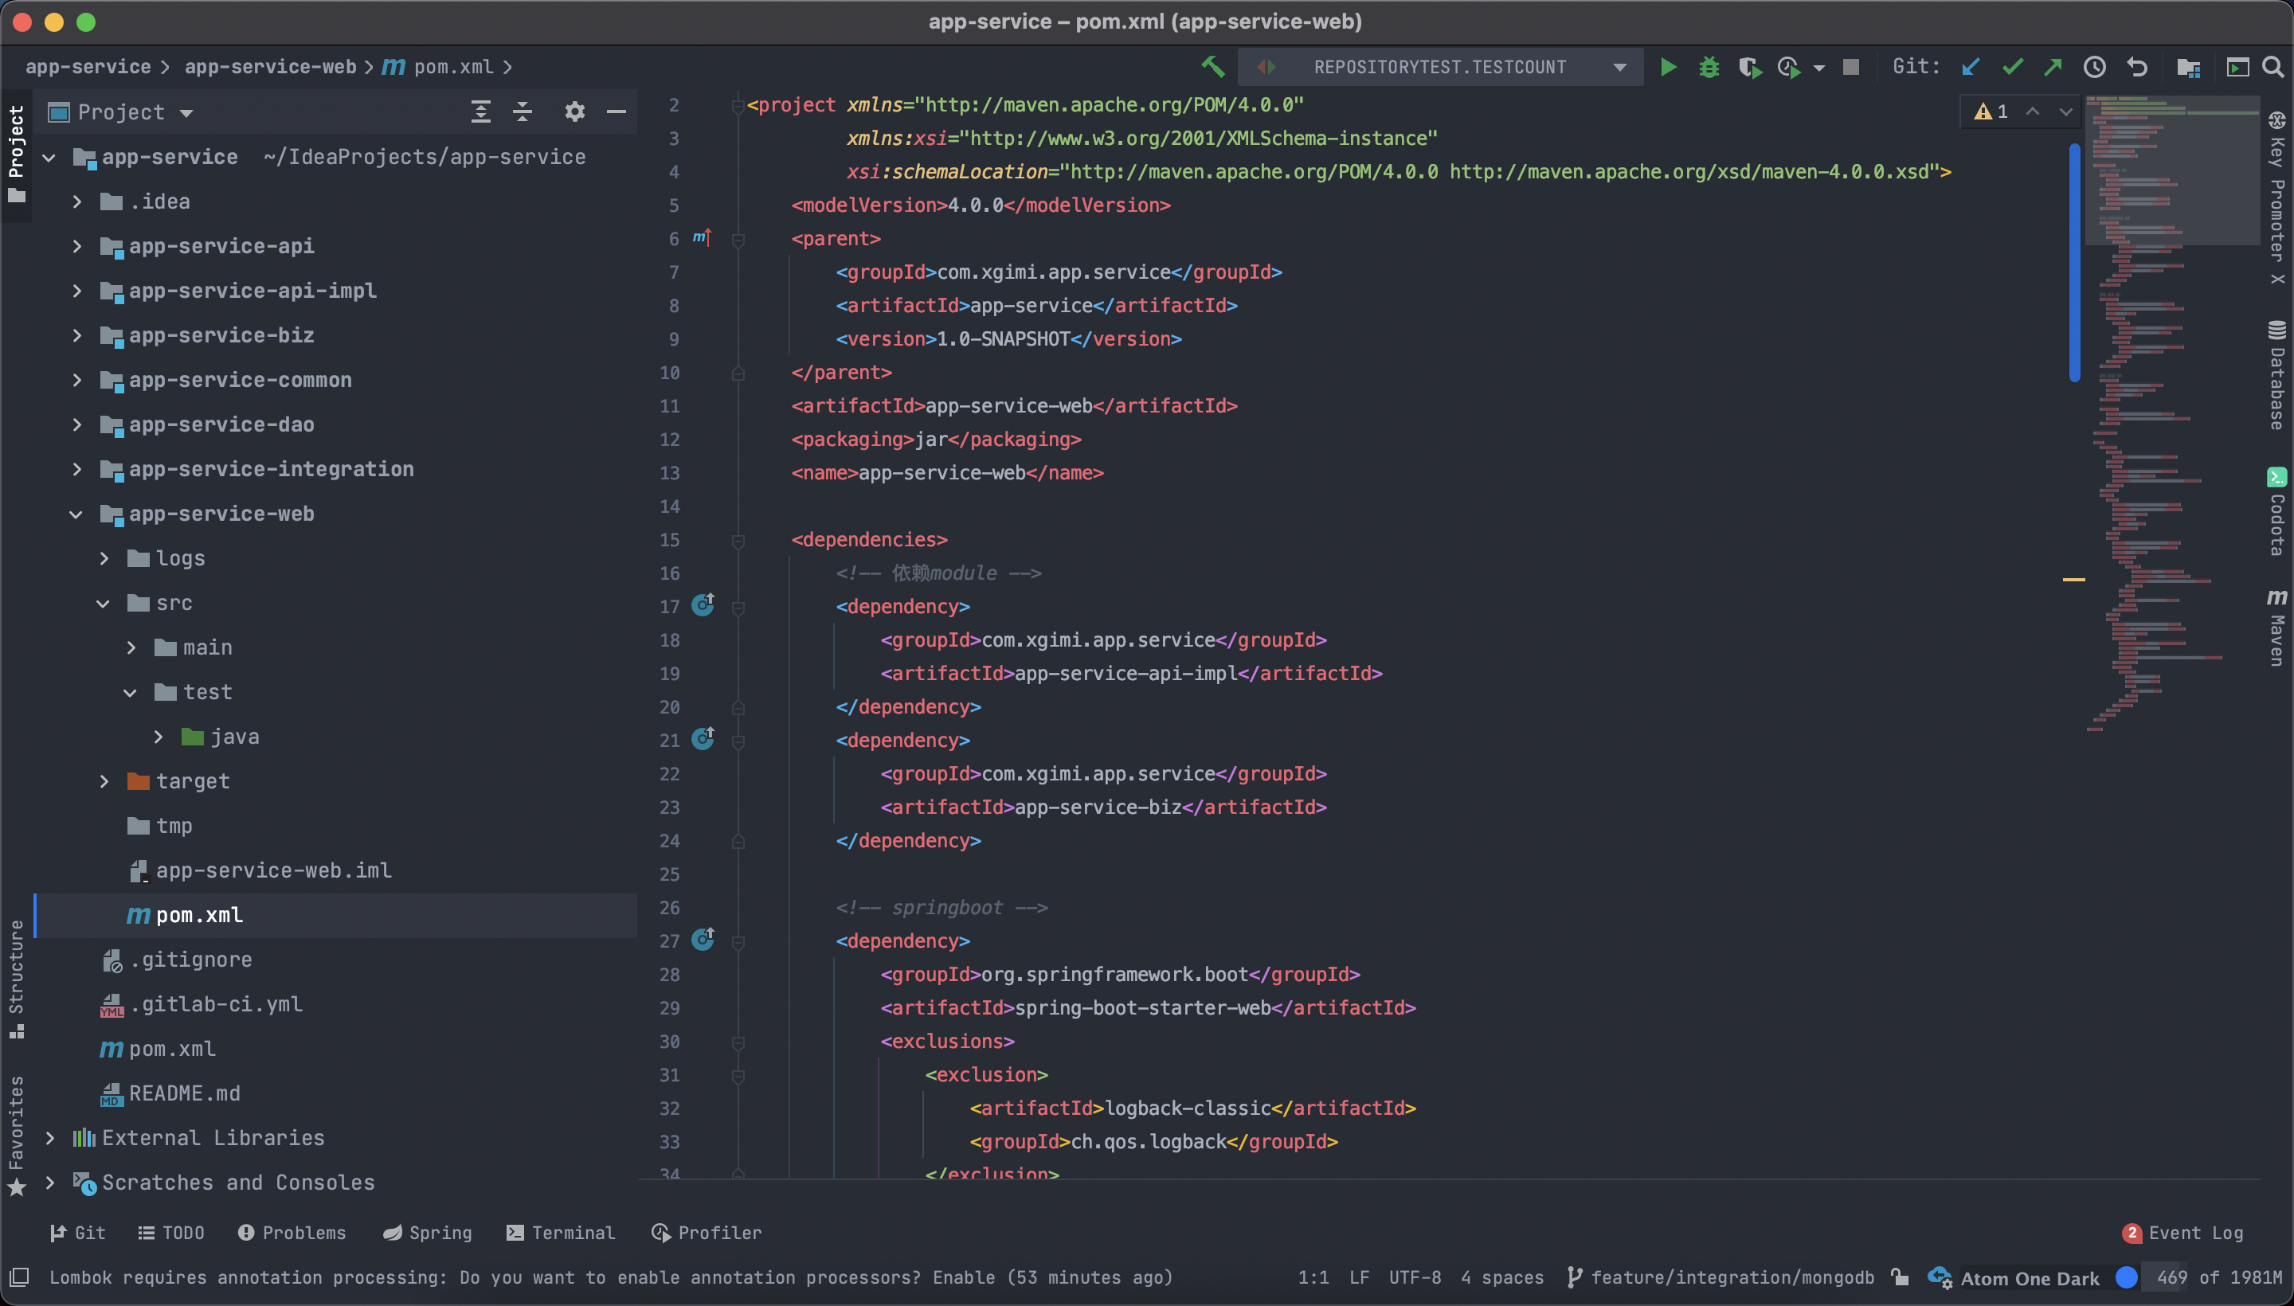
Task: Expand the target folder
Action: coord(104,781)
